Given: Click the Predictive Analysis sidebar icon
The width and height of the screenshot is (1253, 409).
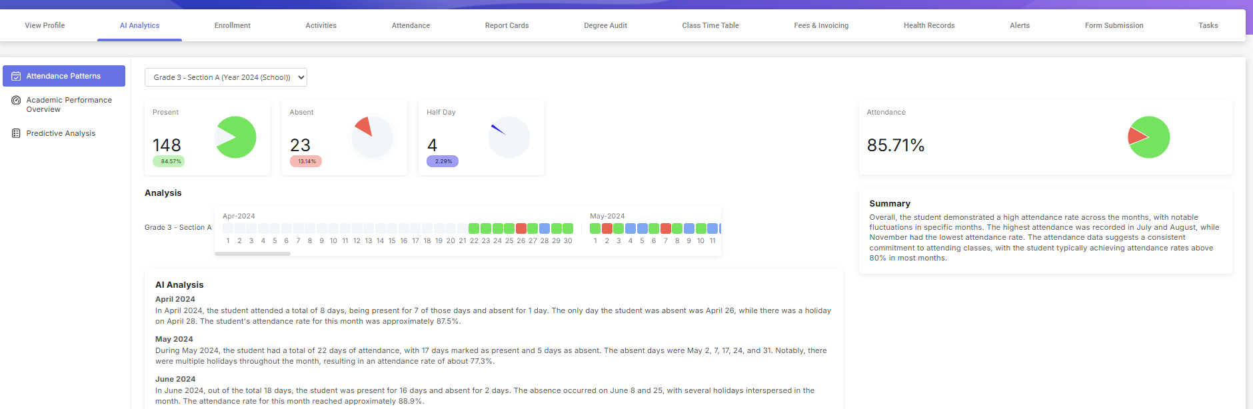Looking at the screenshot, I should coord(16,133).
